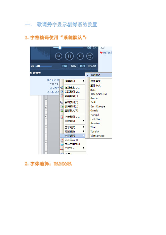Skip to the next track
Image resolution: width=166 pixels, height=235 pixels.
click(x=80, y=56)
